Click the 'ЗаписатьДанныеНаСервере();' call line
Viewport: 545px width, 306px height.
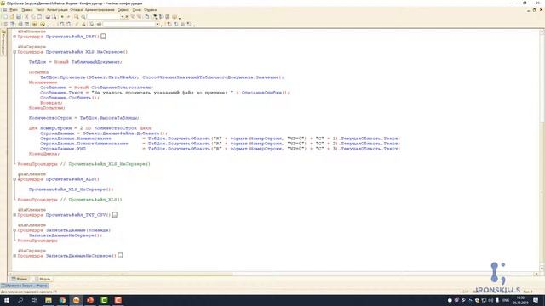66,235
